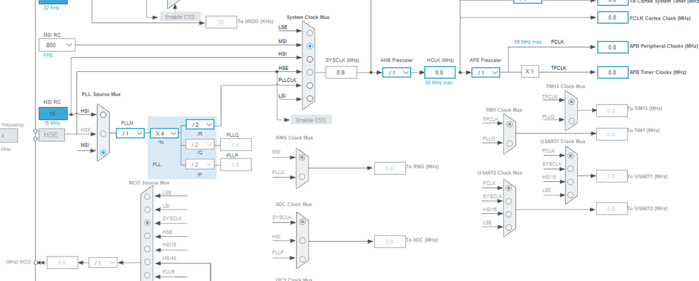Select PCLK in USART1 Clock Mux

[x=572, y=156]
